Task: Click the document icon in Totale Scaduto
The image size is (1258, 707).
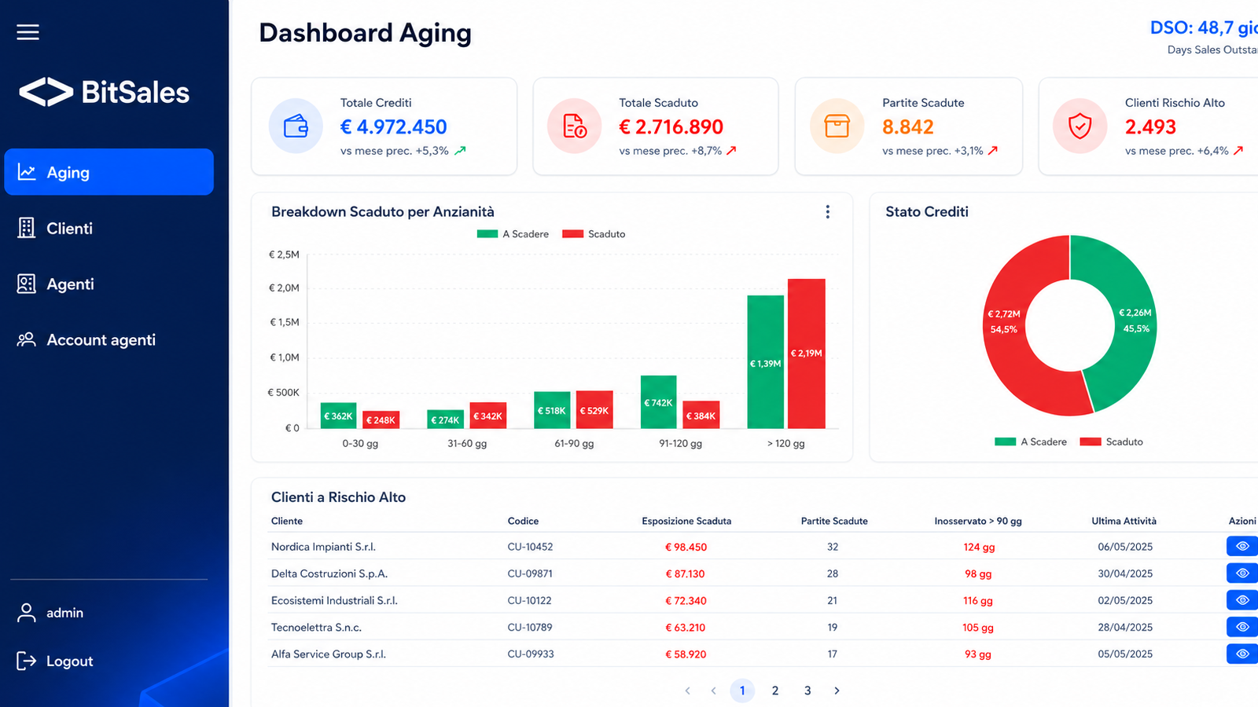Action: click(575, 126)
